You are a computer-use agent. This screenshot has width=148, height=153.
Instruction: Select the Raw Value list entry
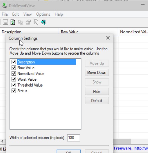[26, 68]
